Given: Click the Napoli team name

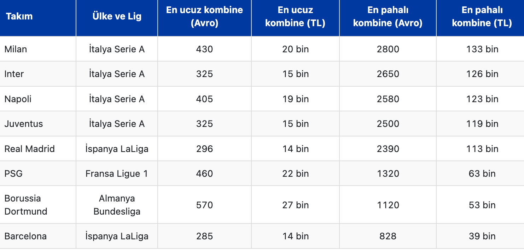Looking at the screenshot, I should (x=18, y=99).
